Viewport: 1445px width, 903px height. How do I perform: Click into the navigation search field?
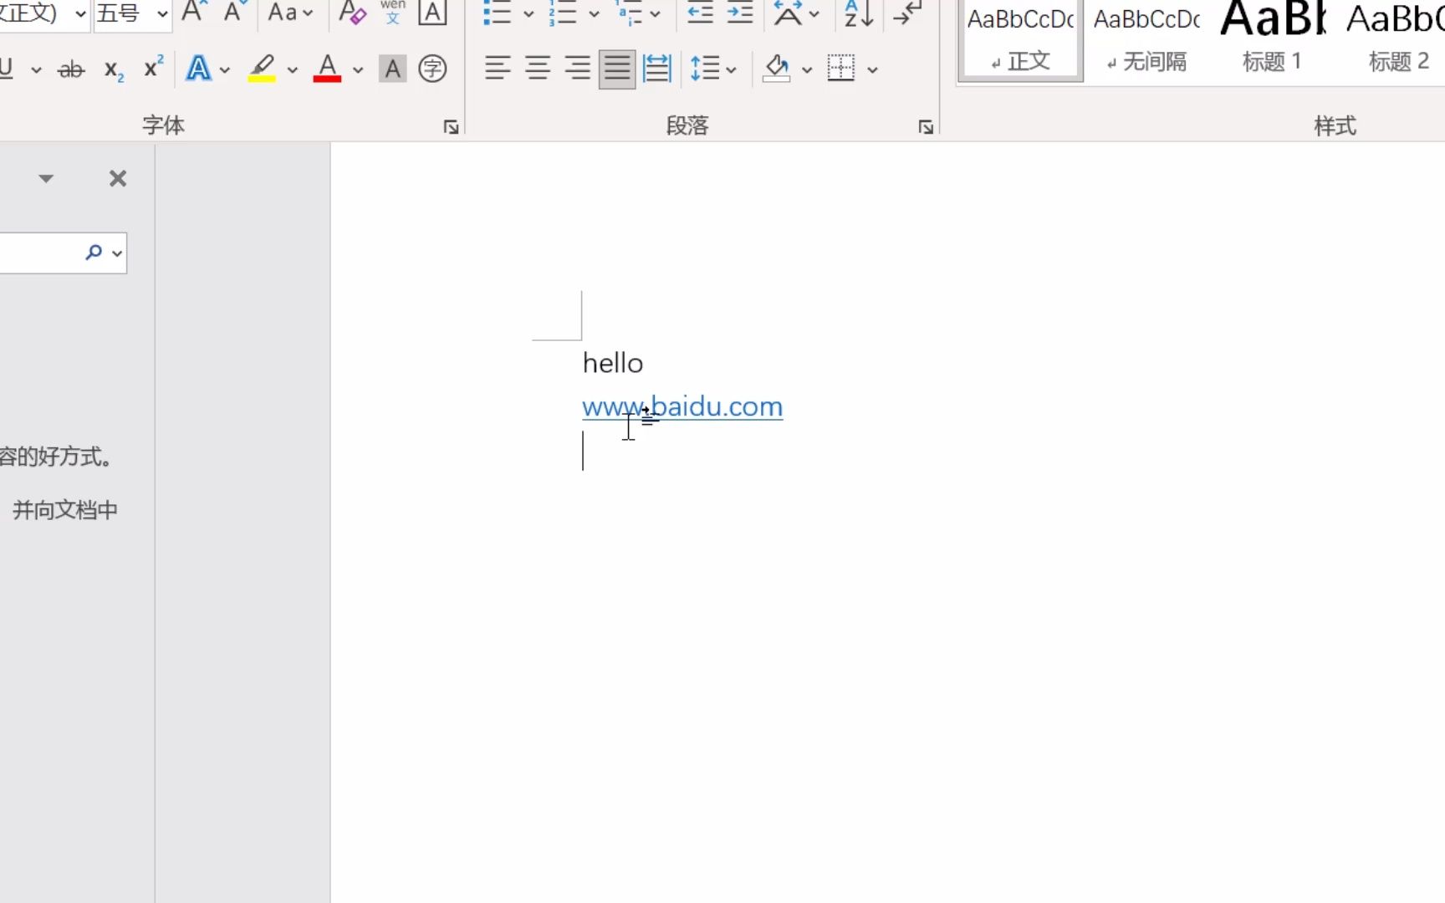coord(40,253)
